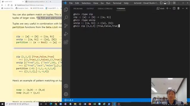Image resolution: width=190 pixels, height=106 pixels.
Task: Click the 'swap :: (a,b) -> (b,a)' code line
Action: tap(31, 90)
